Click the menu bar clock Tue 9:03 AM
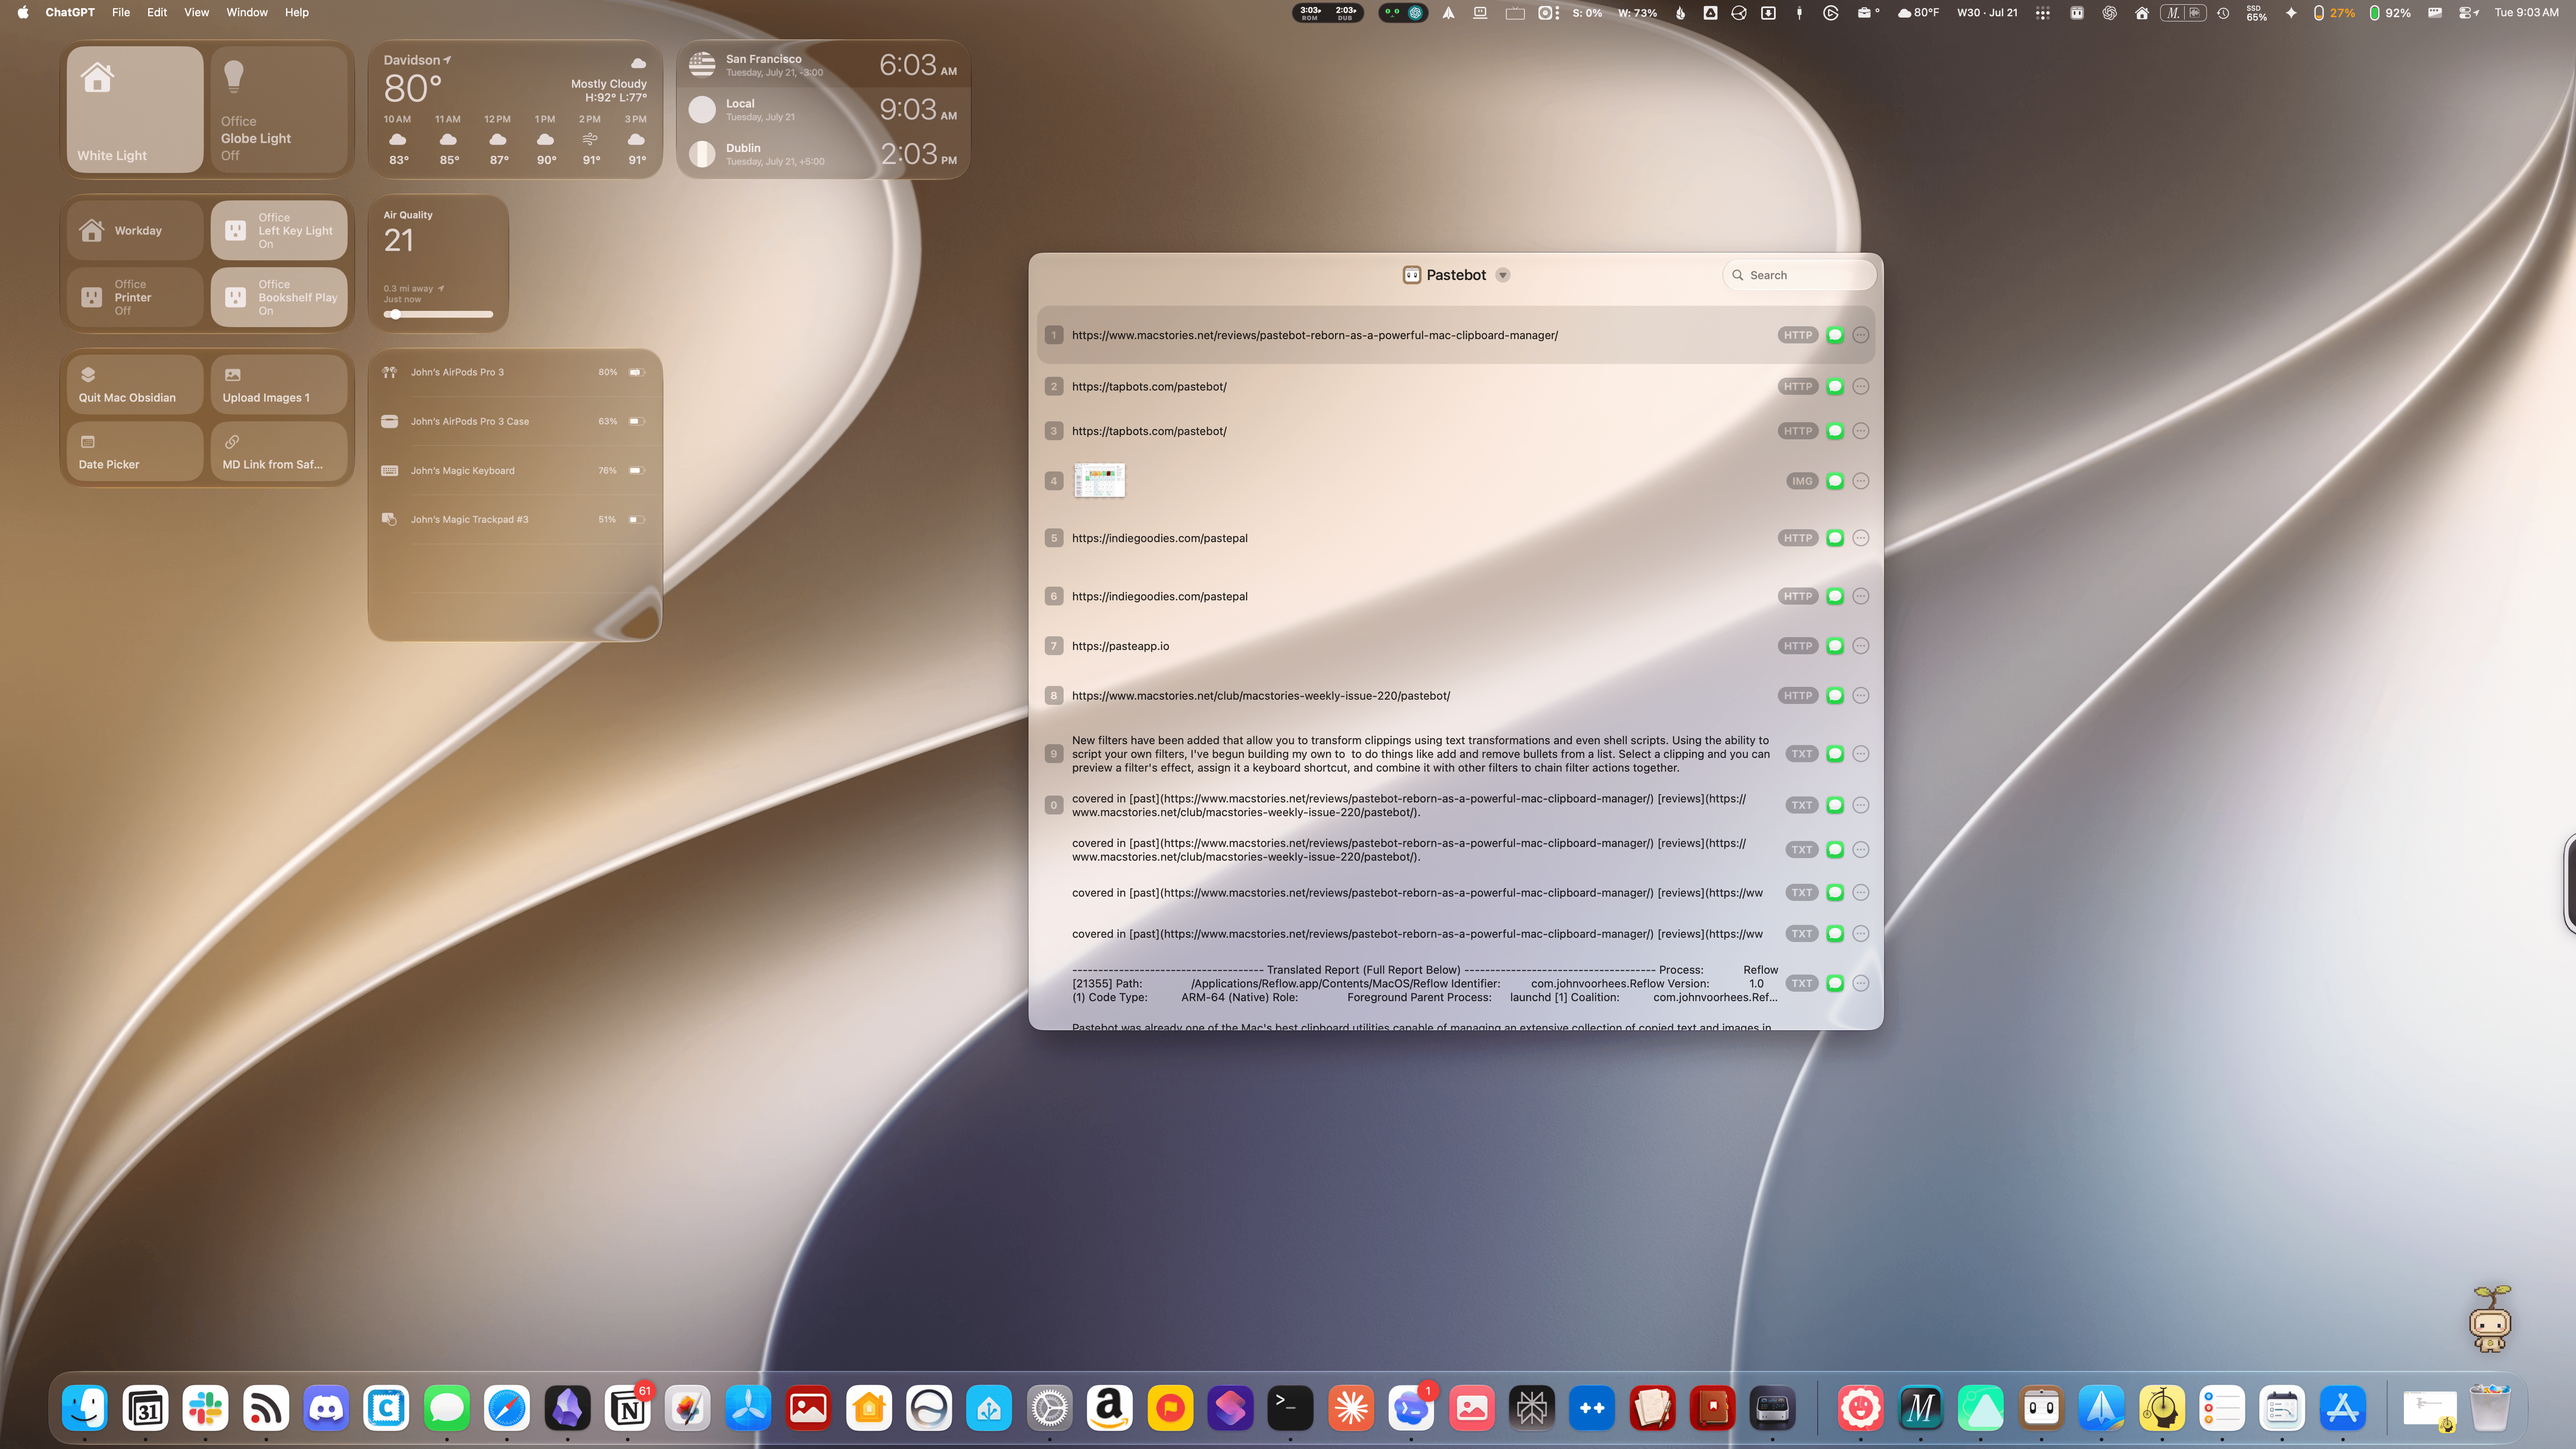 click(2526, 13)
